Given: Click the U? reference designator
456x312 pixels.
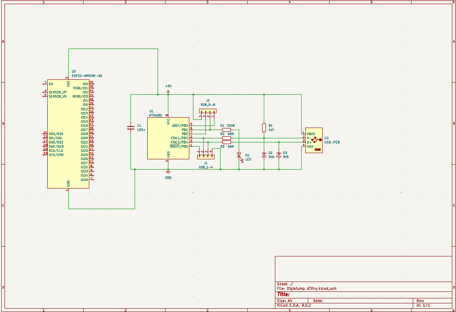Looking at the screenshot, I should (x=74, y=72).
